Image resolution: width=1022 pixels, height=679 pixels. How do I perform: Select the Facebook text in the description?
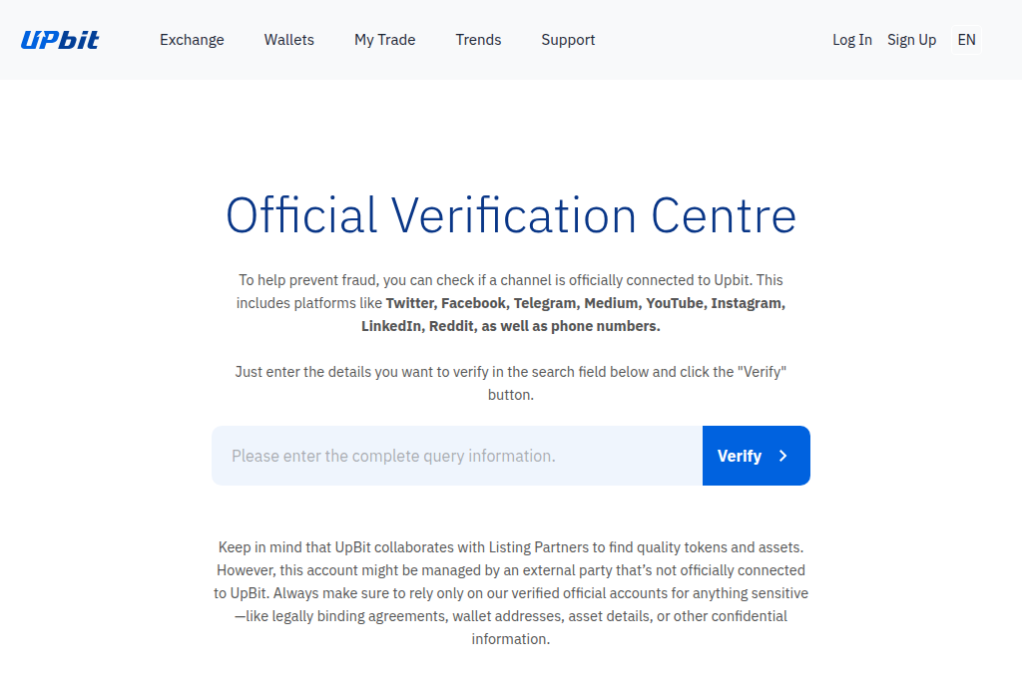click(x=473, y=302)
